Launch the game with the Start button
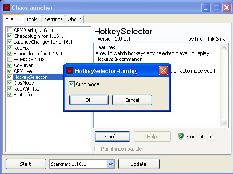Image resolution: width=233 pixels, height=174 pixels. pyautogui.click(x=26, y=164)
